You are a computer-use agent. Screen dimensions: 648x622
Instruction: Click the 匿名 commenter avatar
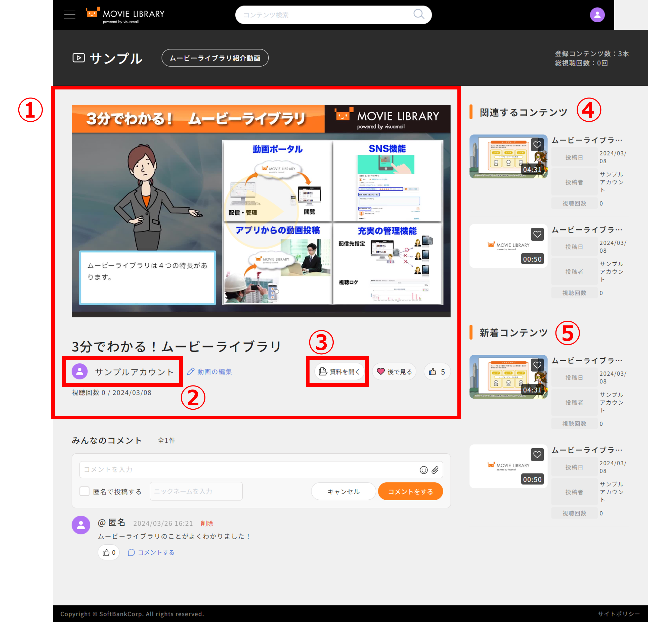pyautogui.click(x=81, y=525)
